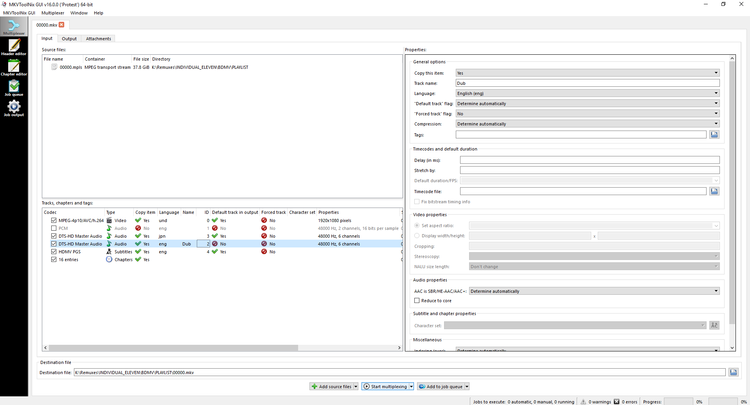
Task: Open the Multiplexer tool in sidebar
Action: click(x=14, y=27)
